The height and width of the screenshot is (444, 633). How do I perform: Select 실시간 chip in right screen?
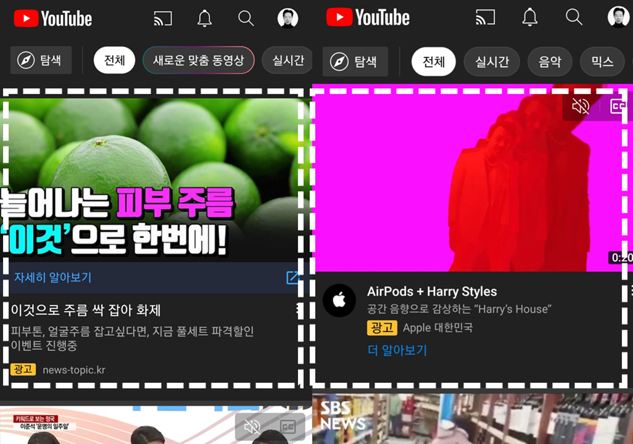492,62
